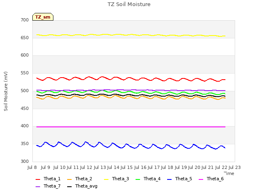Toggle Theta_avg series in the legend
Image resolution: width=259 pixels, height=194 pixels.
(x=82, y=186)
